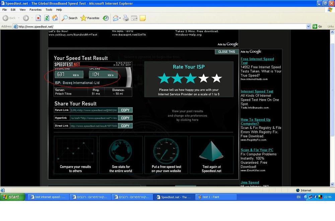Click the scrollbar down arrow
The image size is (335, 221).
pos(332,184)
